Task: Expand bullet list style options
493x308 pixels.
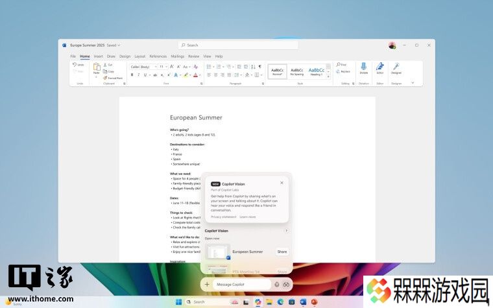Action: tap(213, 67)
